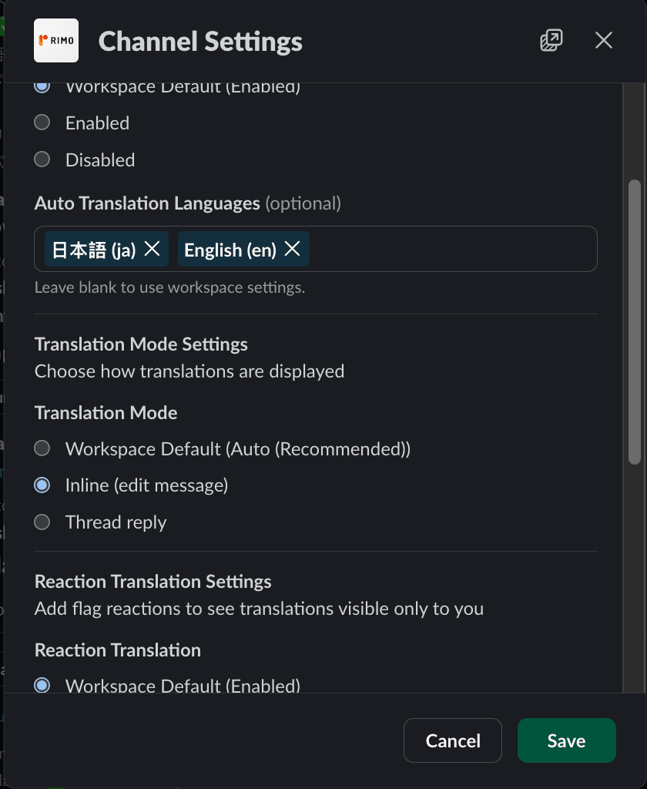The width and height of the screenshot is (647, 789).
Task: Remove the English (en) language tag
Action: [291, 248]
